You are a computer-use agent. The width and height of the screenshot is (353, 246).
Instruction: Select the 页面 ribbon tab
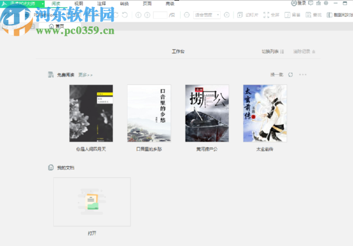[x=147, y=4]
